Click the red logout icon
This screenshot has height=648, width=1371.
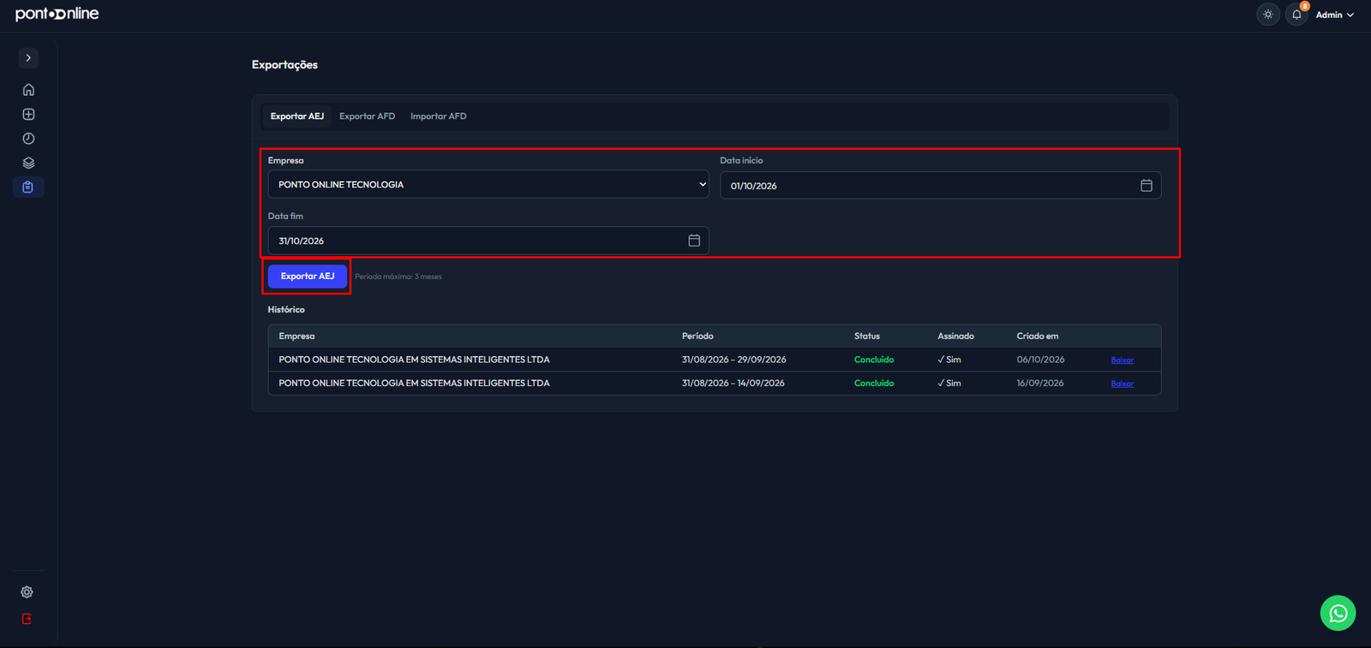point(27,619)
